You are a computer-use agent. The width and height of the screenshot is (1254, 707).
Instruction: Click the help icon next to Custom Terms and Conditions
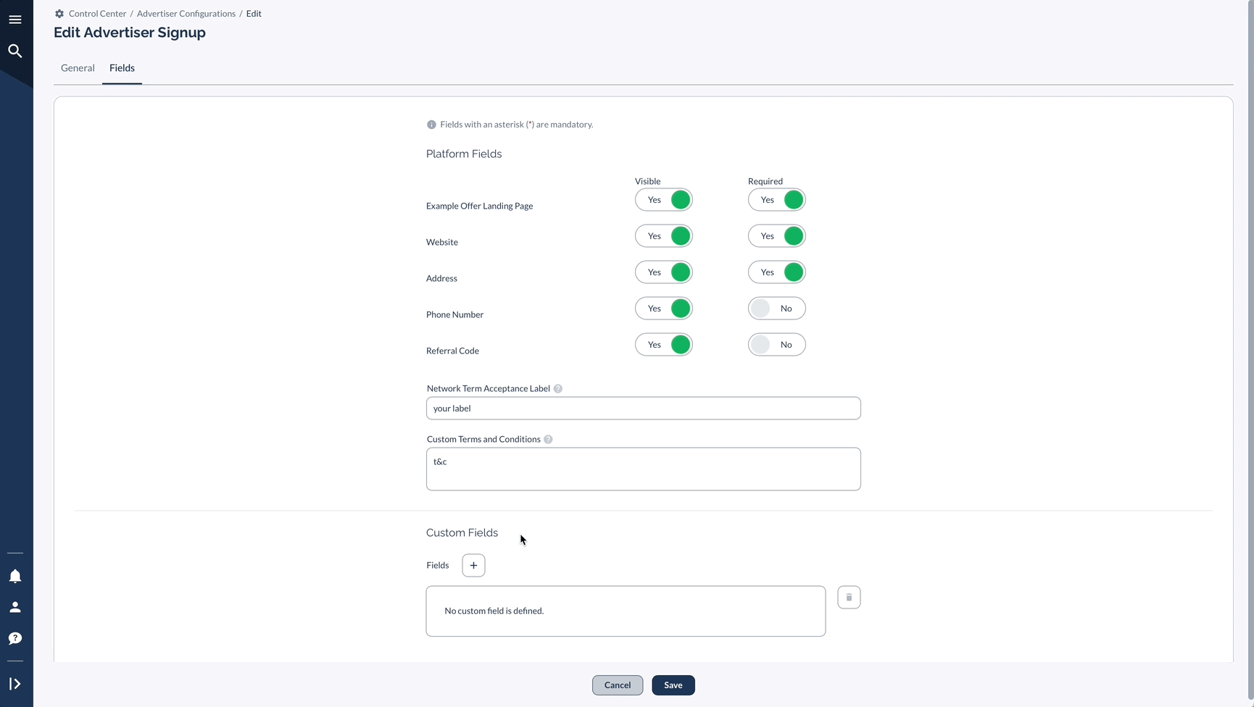[x=549, y=440]
